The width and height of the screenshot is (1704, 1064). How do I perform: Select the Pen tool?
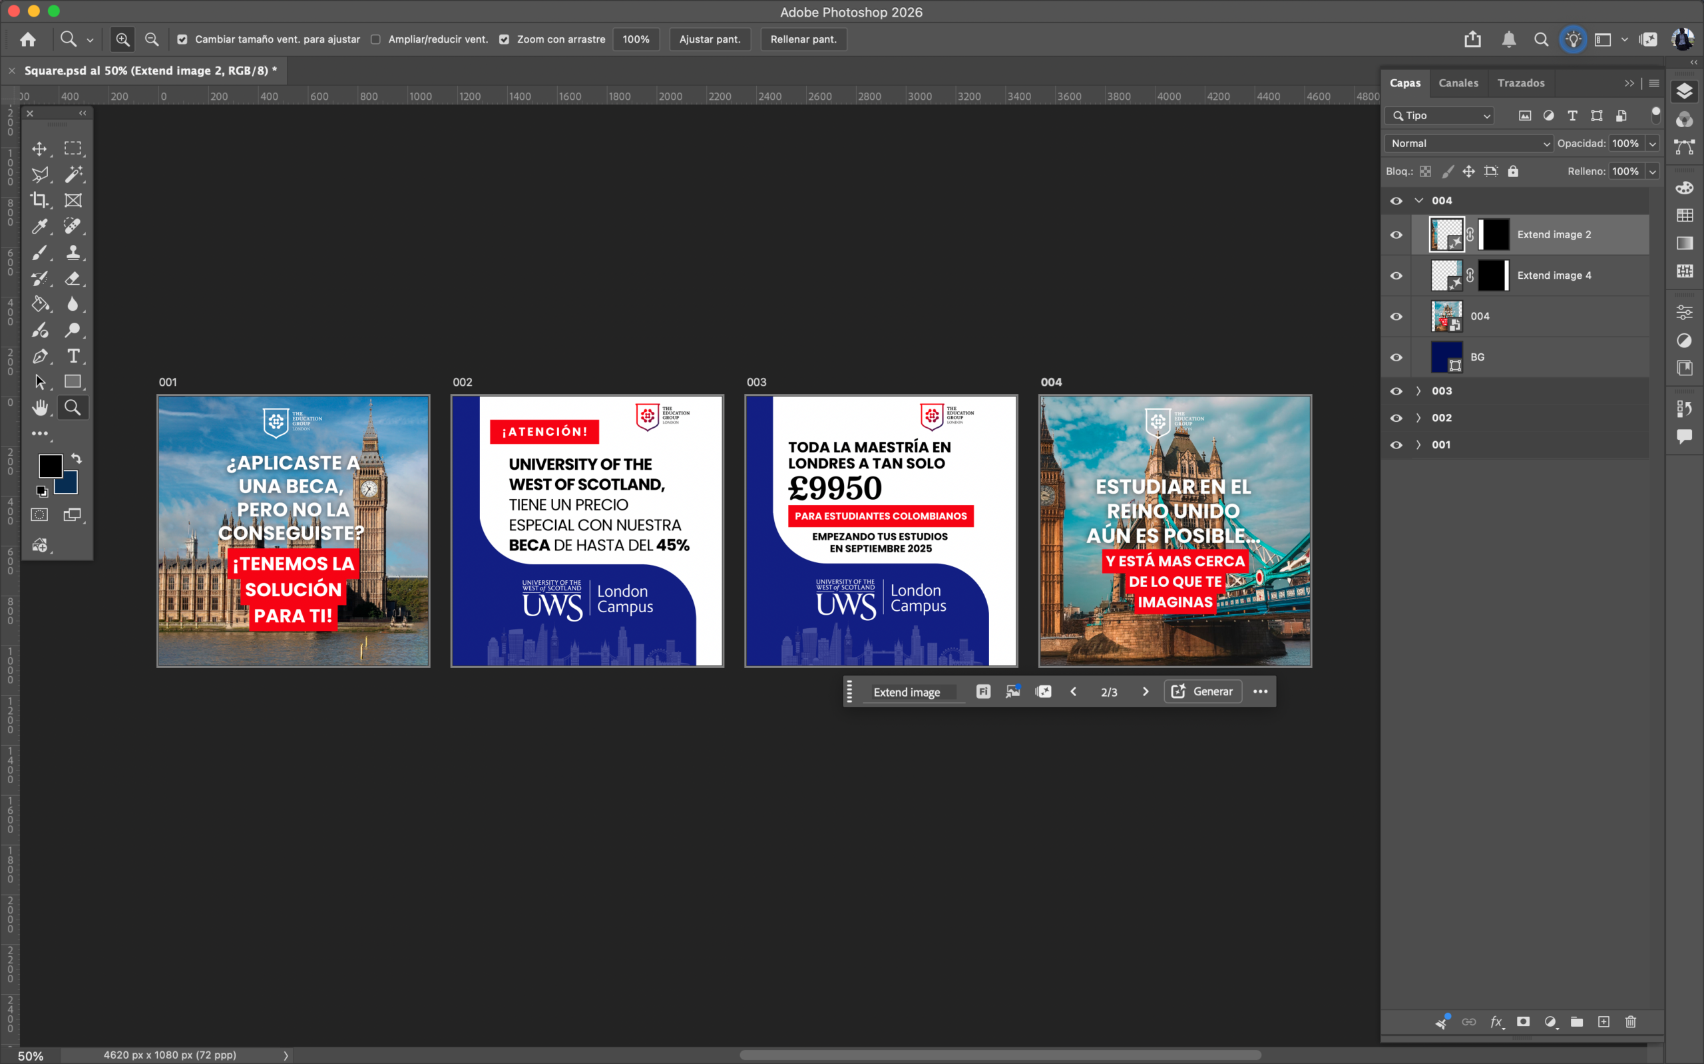(x=39, y=356)
